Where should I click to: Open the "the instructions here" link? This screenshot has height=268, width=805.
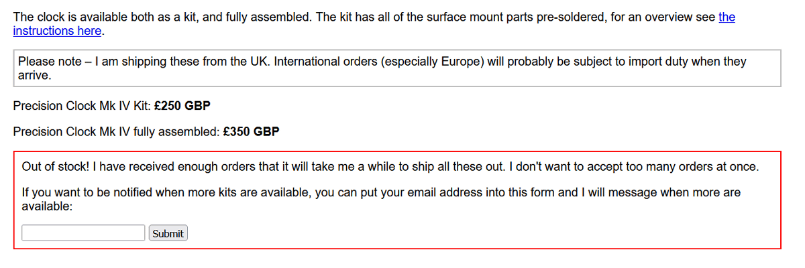tap(57, 30)
